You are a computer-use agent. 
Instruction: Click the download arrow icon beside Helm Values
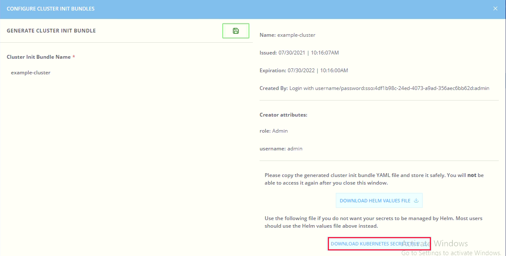tap(416, 201)
